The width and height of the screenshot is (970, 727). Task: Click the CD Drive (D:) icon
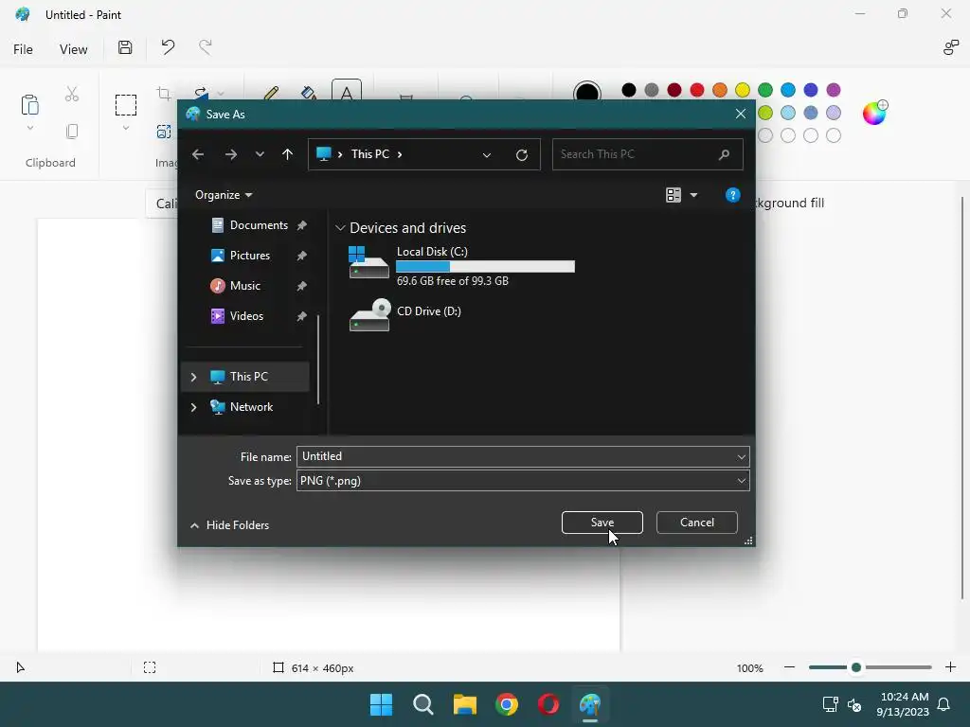point(370,315)
